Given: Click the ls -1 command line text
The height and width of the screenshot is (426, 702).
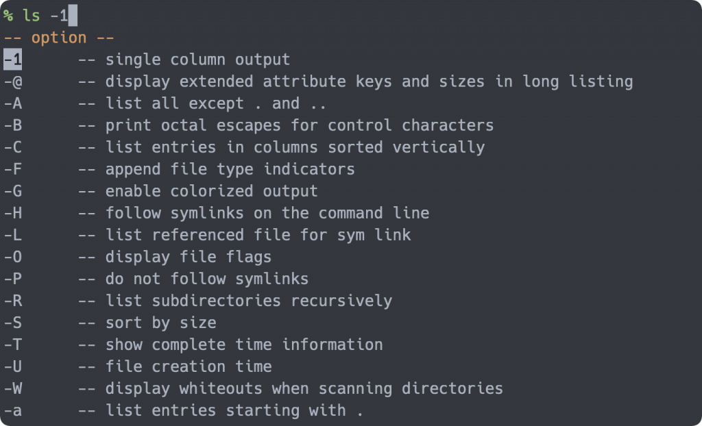Looking at the screenshot, I should coord(45,16).
